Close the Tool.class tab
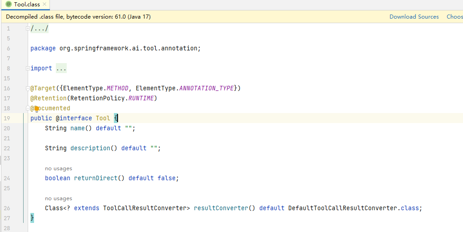This screenshot has height=232, width=463. click(44, 5)
